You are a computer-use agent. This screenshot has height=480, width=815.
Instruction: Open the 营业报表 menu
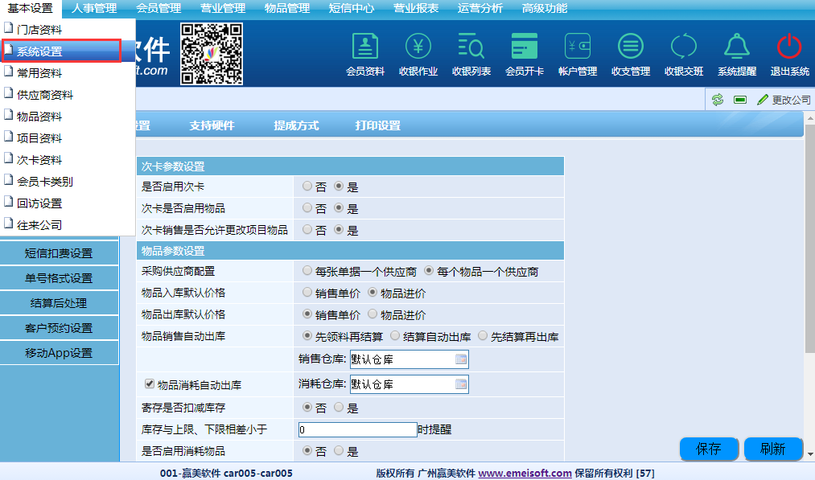416,8
